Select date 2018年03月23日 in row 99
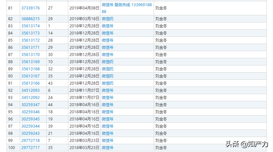 click(84, 140)
